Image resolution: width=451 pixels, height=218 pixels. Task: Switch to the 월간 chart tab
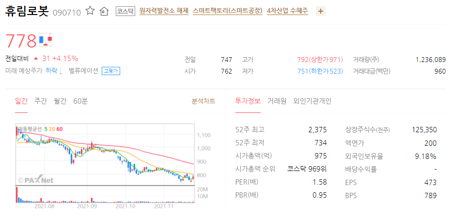60,101
